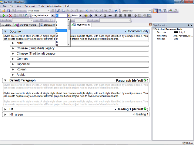This screenshot has width=194, height=145.
Task: Click the last bordered layout icon in formatting toolbar
Action: [x=149, y=15]
